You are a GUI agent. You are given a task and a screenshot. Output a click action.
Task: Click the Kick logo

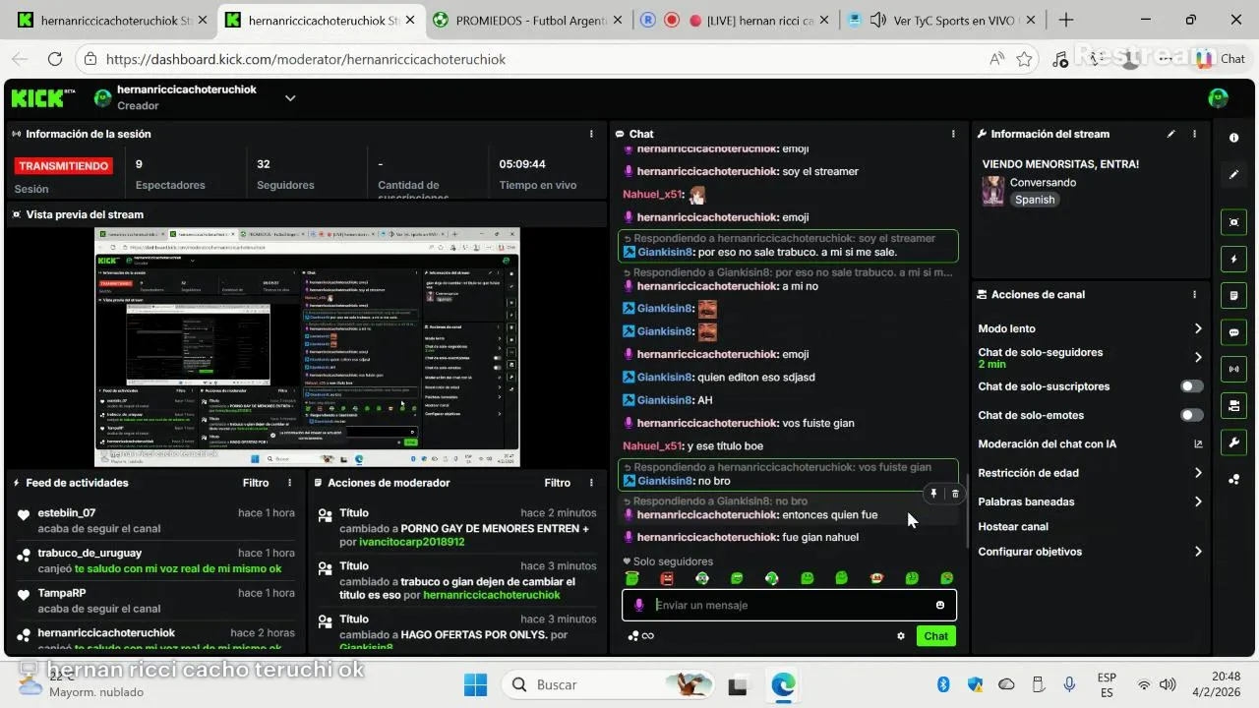point(42,97)
